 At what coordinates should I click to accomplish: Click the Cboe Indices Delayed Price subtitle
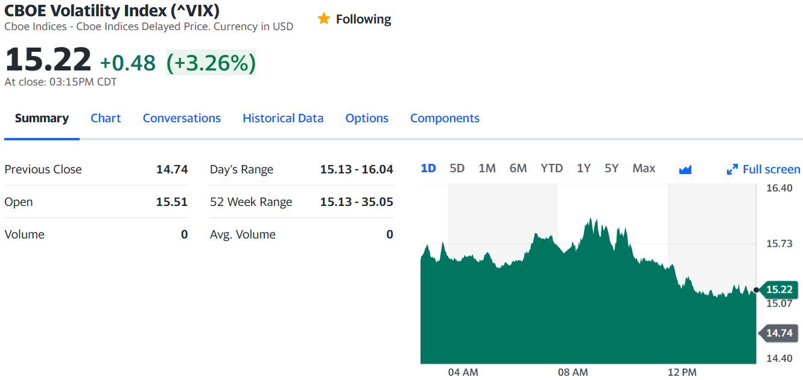coord(148,26)
